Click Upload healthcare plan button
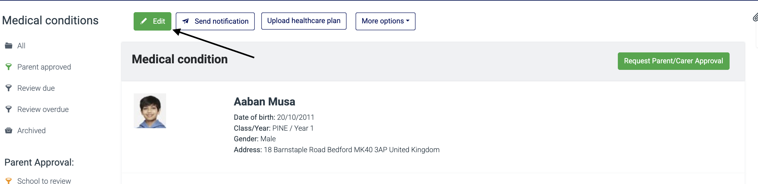This screenshot has height=184, width=758. (x=304, y=21)
